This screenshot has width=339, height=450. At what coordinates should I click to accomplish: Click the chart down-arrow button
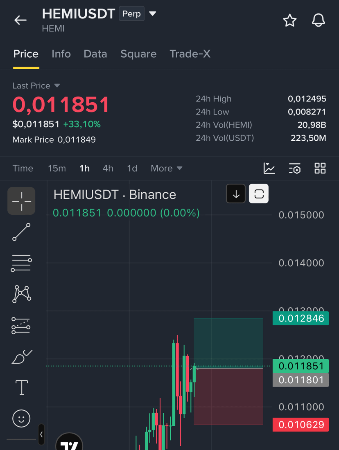coord(236,194)
